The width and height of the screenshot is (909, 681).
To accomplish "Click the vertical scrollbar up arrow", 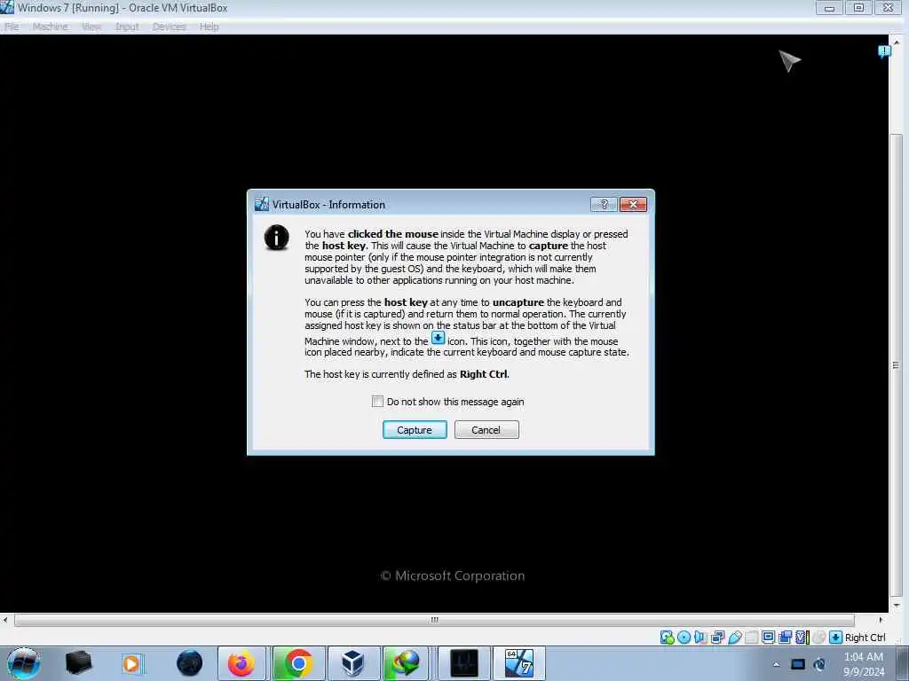I will [897, 42].
